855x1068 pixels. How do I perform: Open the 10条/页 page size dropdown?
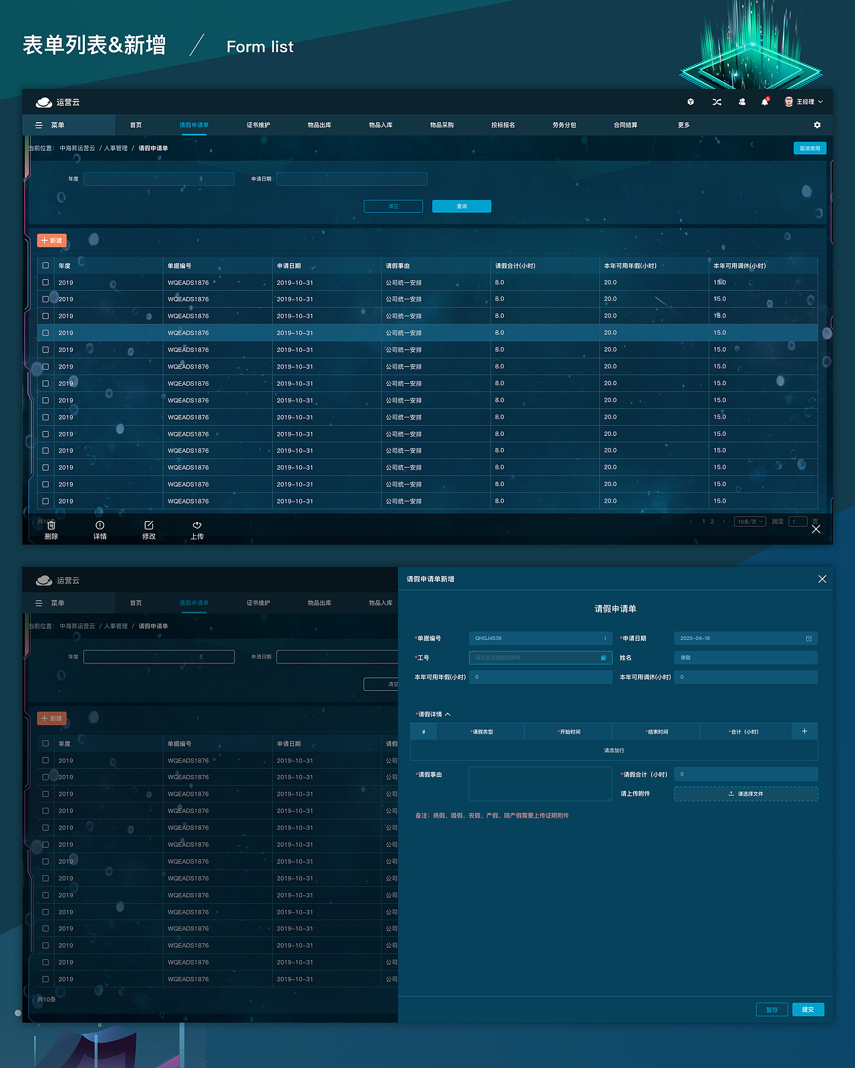(750, 521)
